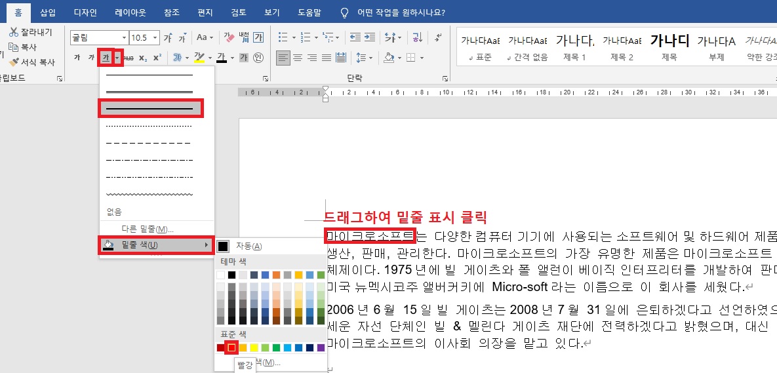The height and width of the screenshot is (373, 777).
Task: Decrease paragraph indent
Action: [x=355, y=37]
